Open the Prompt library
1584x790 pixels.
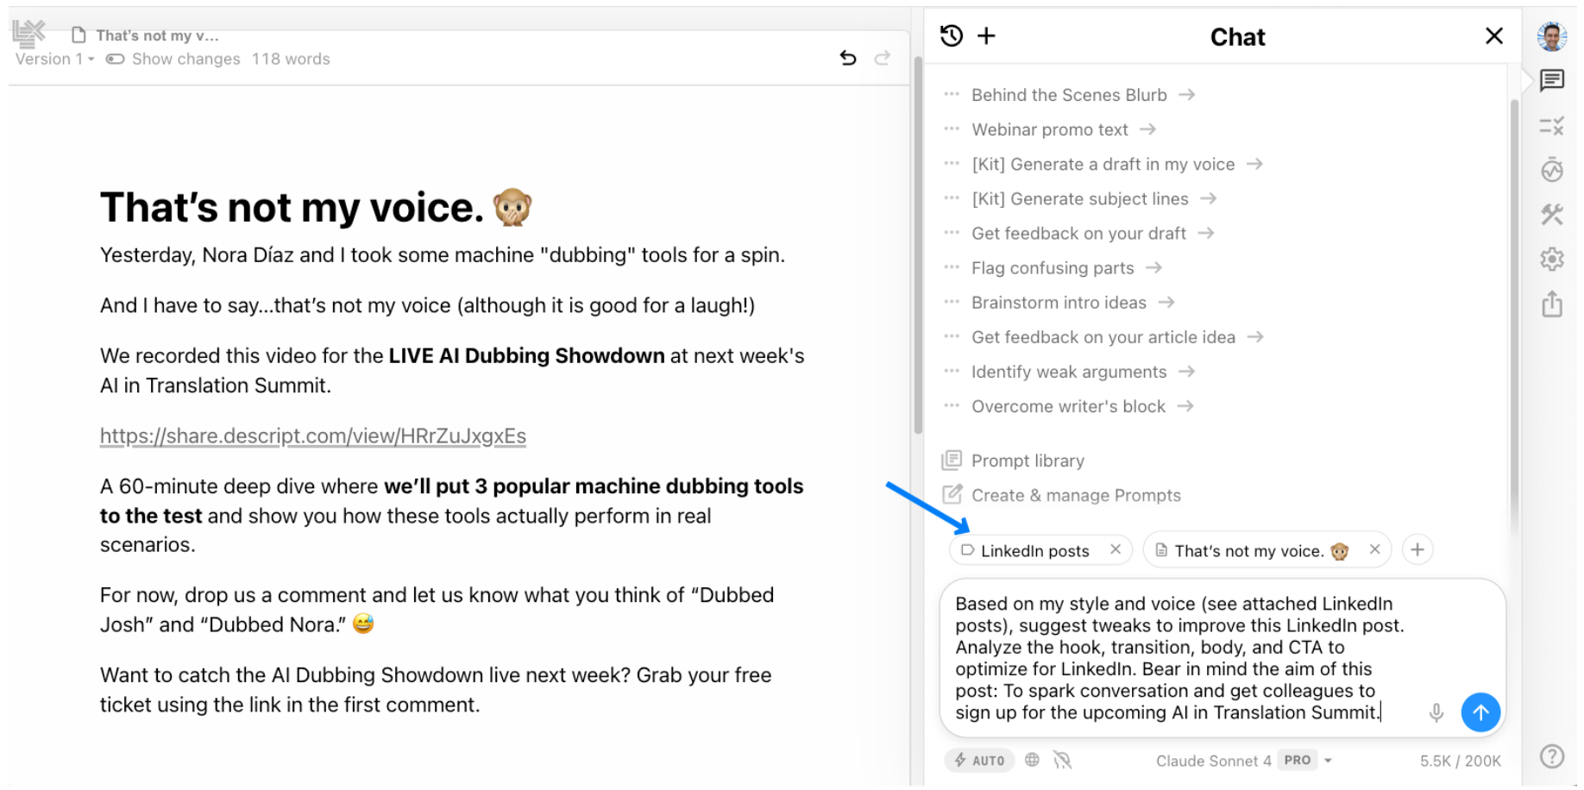click(1027, 461)
